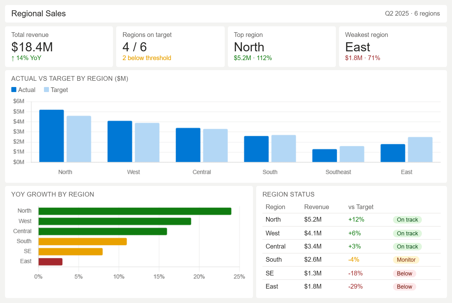Click the North row On track badge
This screenshot has height=303, width=452.
click(407, 220)
